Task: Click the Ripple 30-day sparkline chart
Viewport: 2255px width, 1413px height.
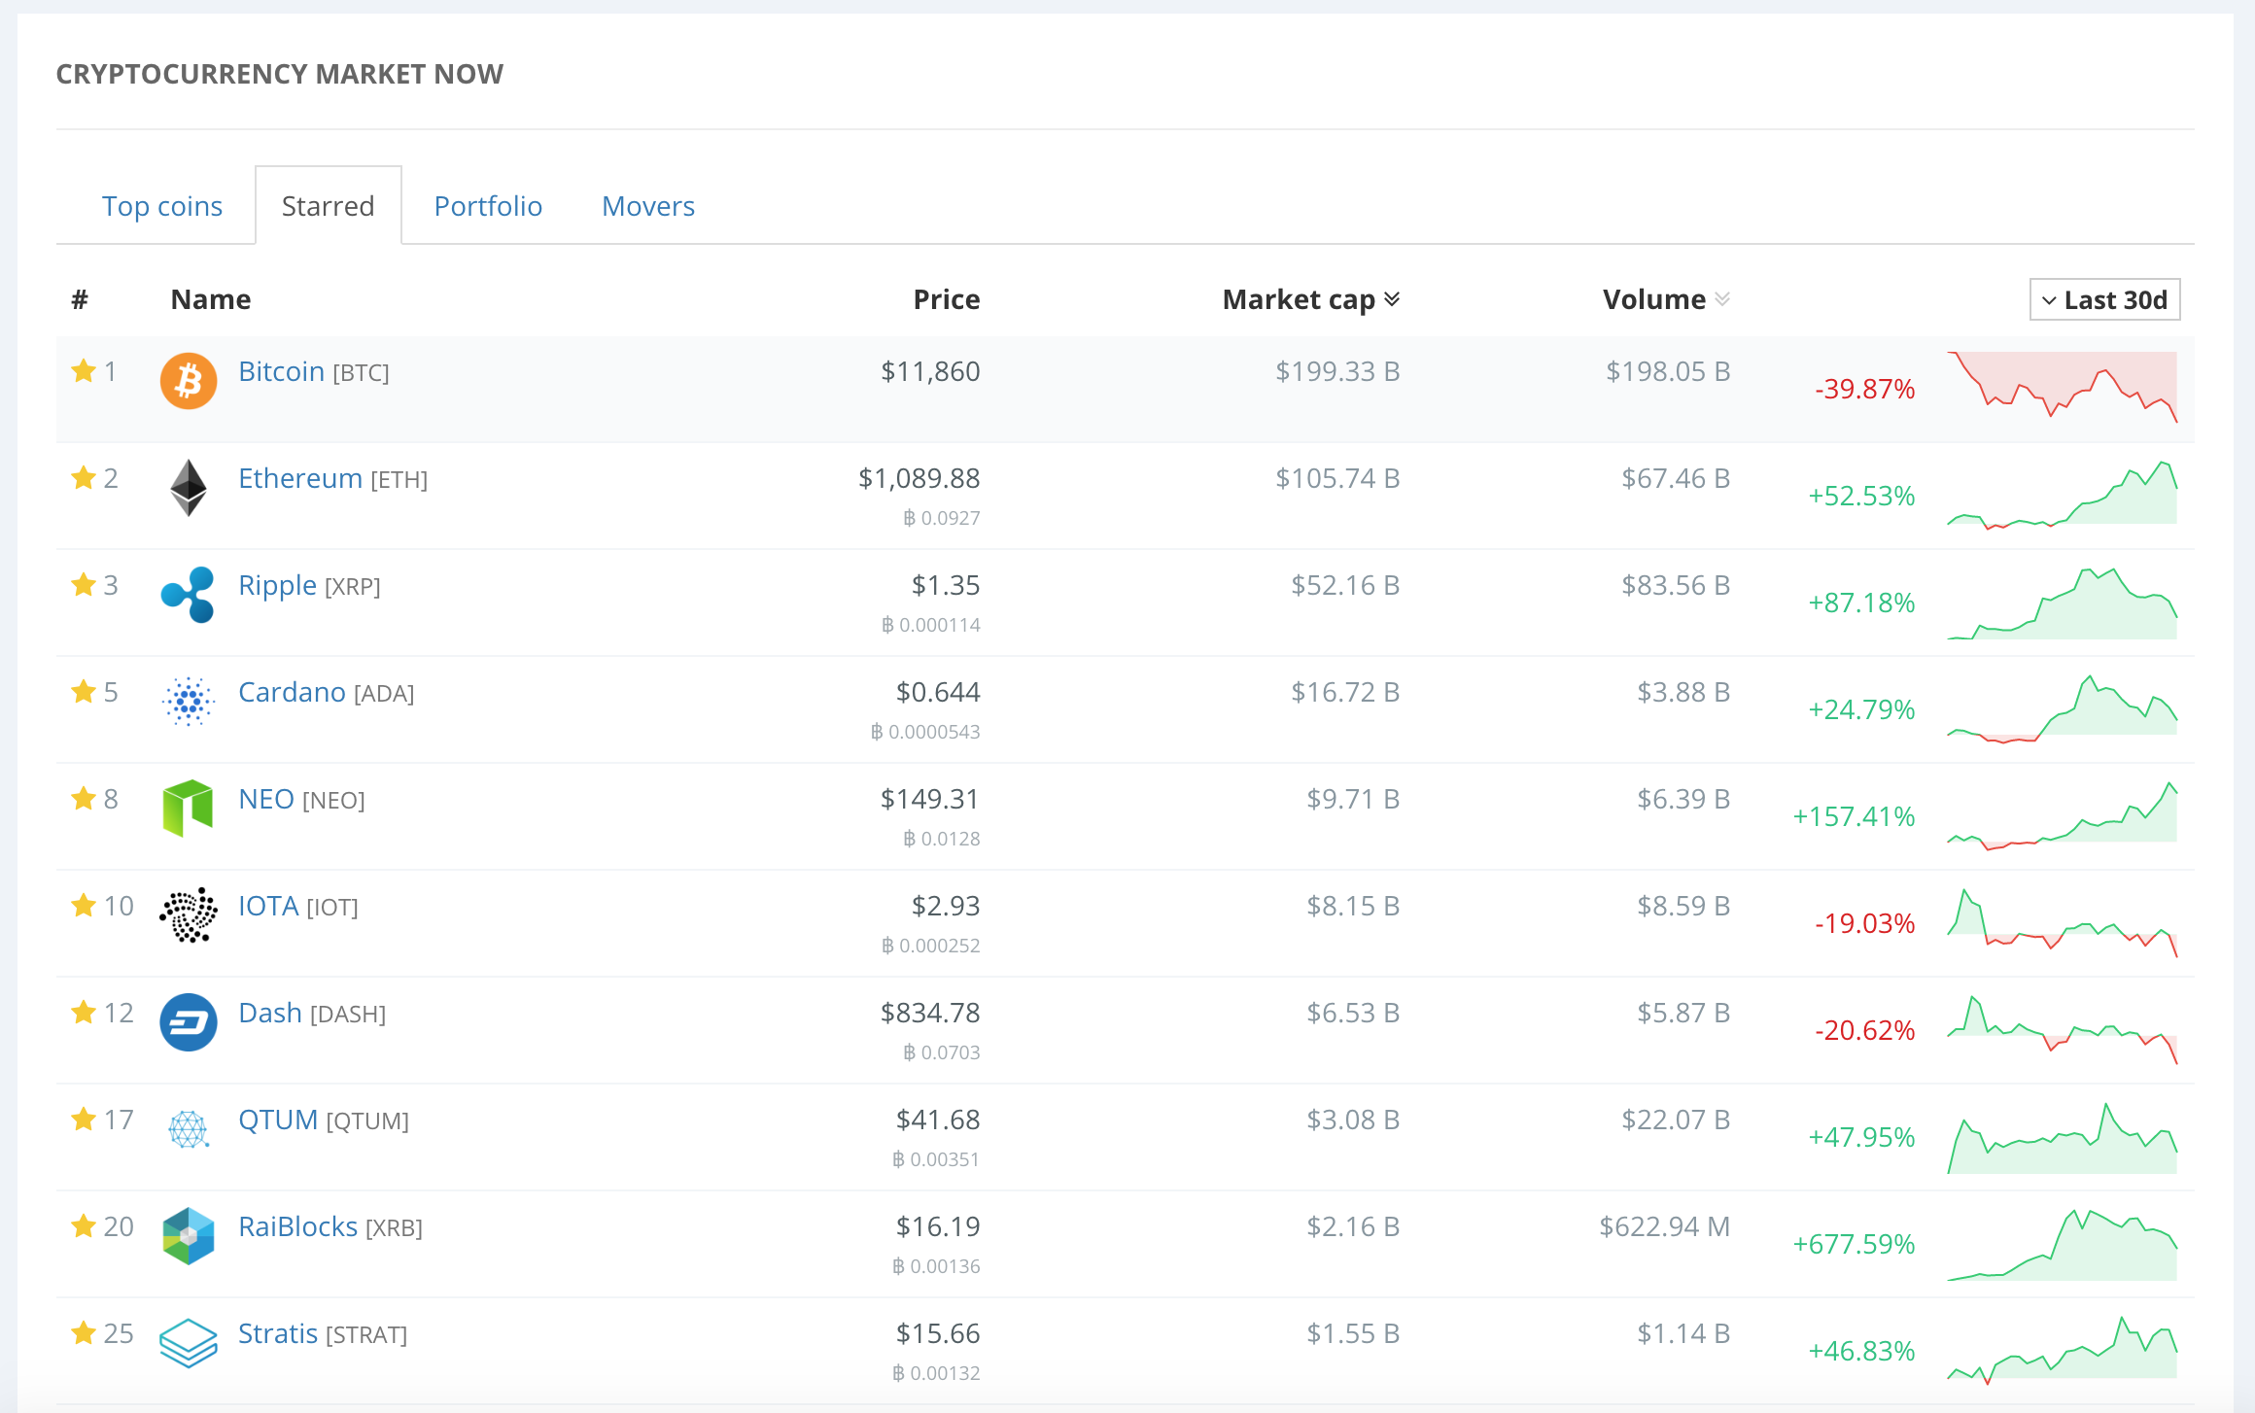Action: click(x=2062, y=604)
